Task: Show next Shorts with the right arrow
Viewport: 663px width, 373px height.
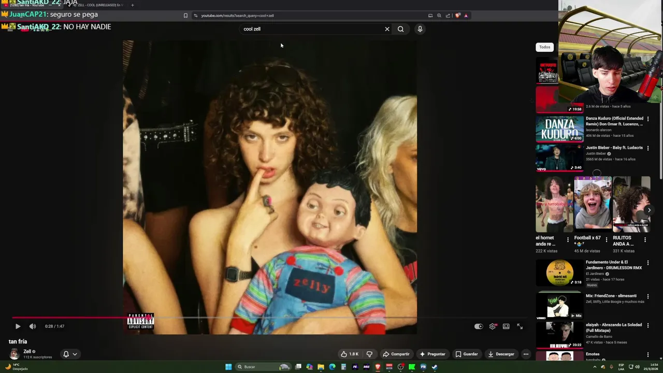Action: pyautogui.click(x=648, y=210)
